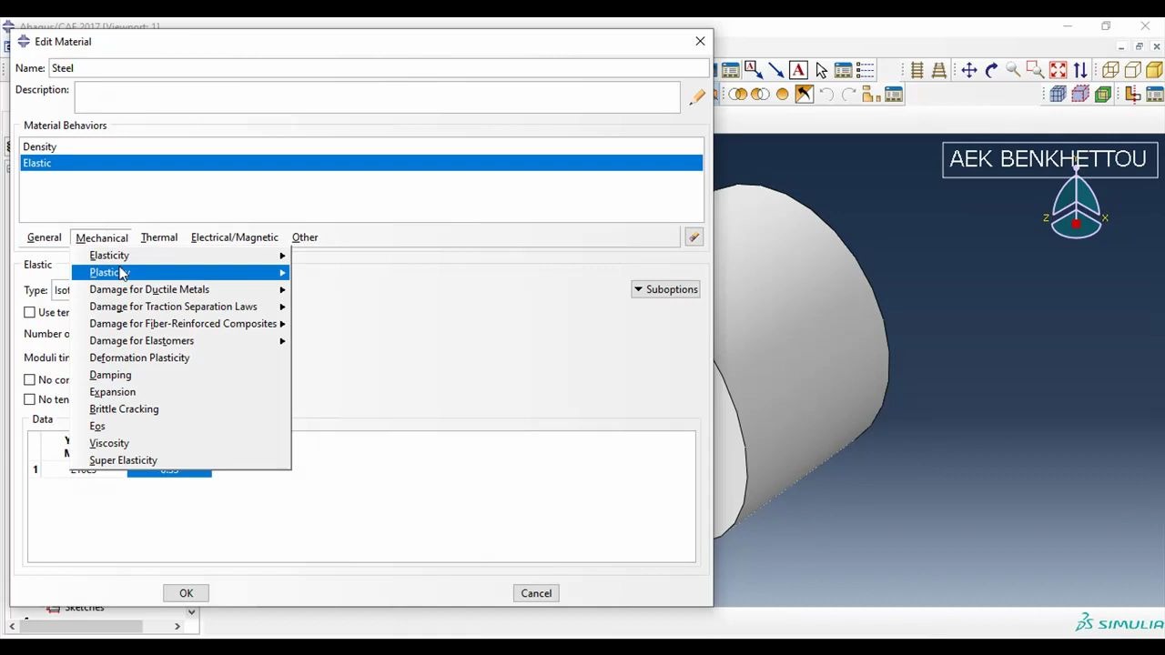Open the Suboptions dropdown
Screen dimensions: 1165x655
point(665,289)
